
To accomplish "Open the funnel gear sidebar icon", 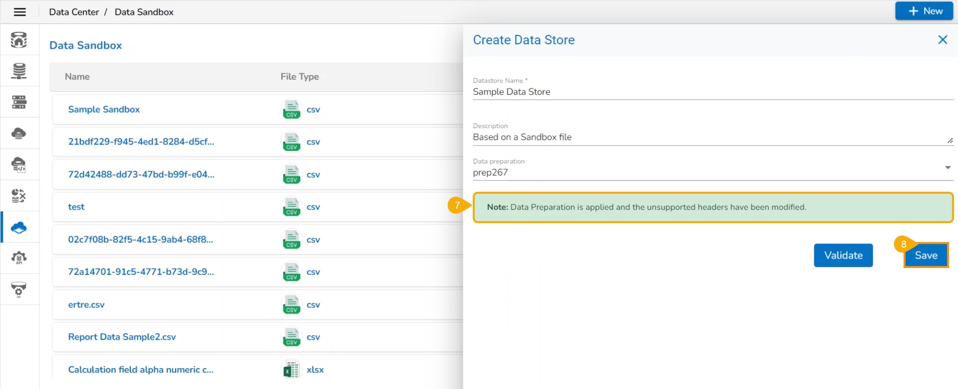I will coord(19,289).
